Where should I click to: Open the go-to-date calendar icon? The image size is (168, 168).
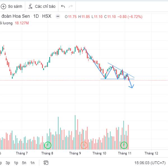pos(46,163)
